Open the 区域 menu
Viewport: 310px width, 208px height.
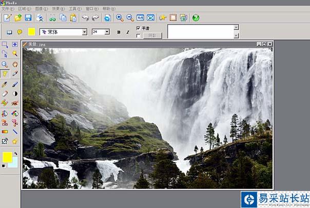click(x=25, y=9)
